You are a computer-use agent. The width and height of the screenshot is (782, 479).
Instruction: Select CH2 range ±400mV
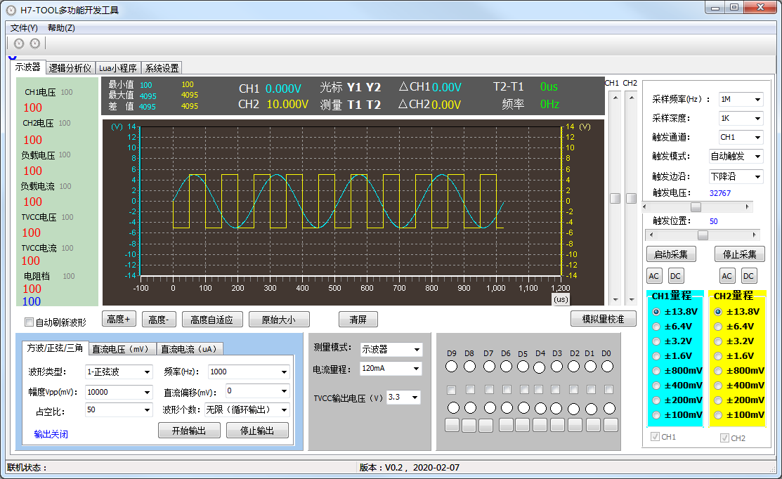[x=718, y=386]
